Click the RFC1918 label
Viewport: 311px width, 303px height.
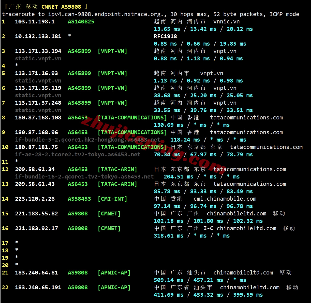pyautogui.click(x=165, y=36)
